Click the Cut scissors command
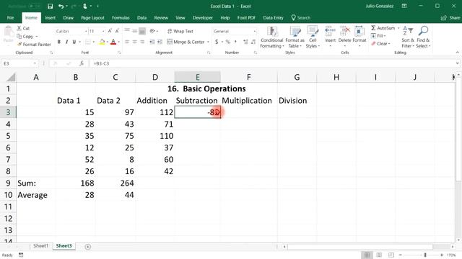The image size is (462, 259). tap(23, 28)
